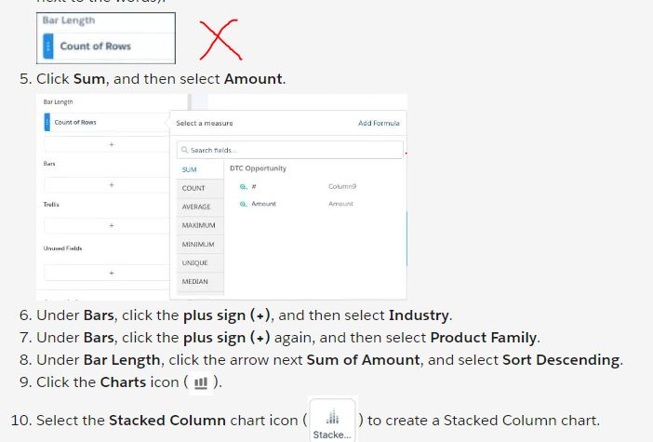The height and width of the screenshot is (442, 653).
Task: Click the magnifier icon beside the # field
Action: (243, 186)
